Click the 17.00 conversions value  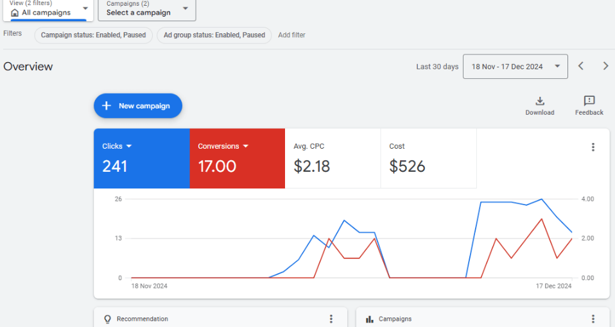[x=217, y=167]
